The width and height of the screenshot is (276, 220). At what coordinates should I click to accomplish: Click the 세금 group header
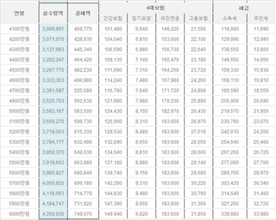pyautogui.click(x=244, y=8)
